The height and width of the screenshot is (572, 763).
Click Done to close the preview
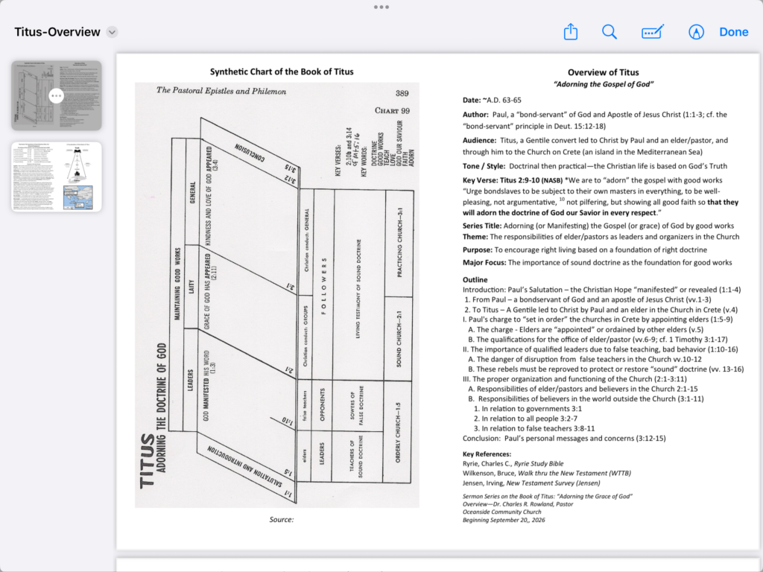pos(733,32)
